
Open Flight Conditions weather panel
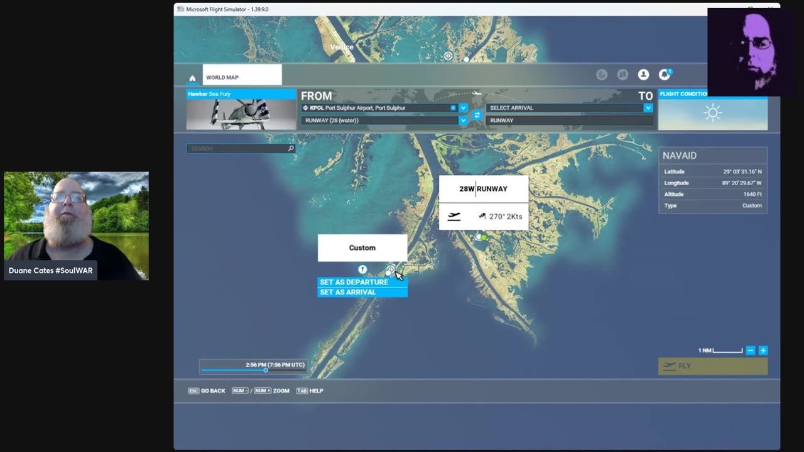coord(712,110)
